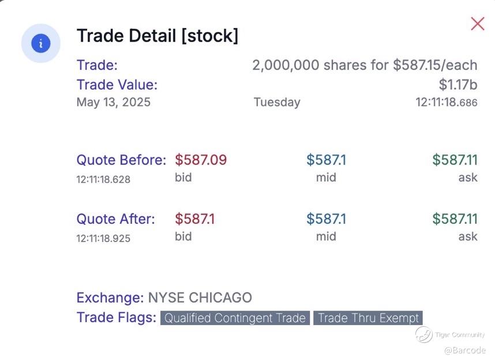Click the May 13, 2025 date

coord(113,102)
